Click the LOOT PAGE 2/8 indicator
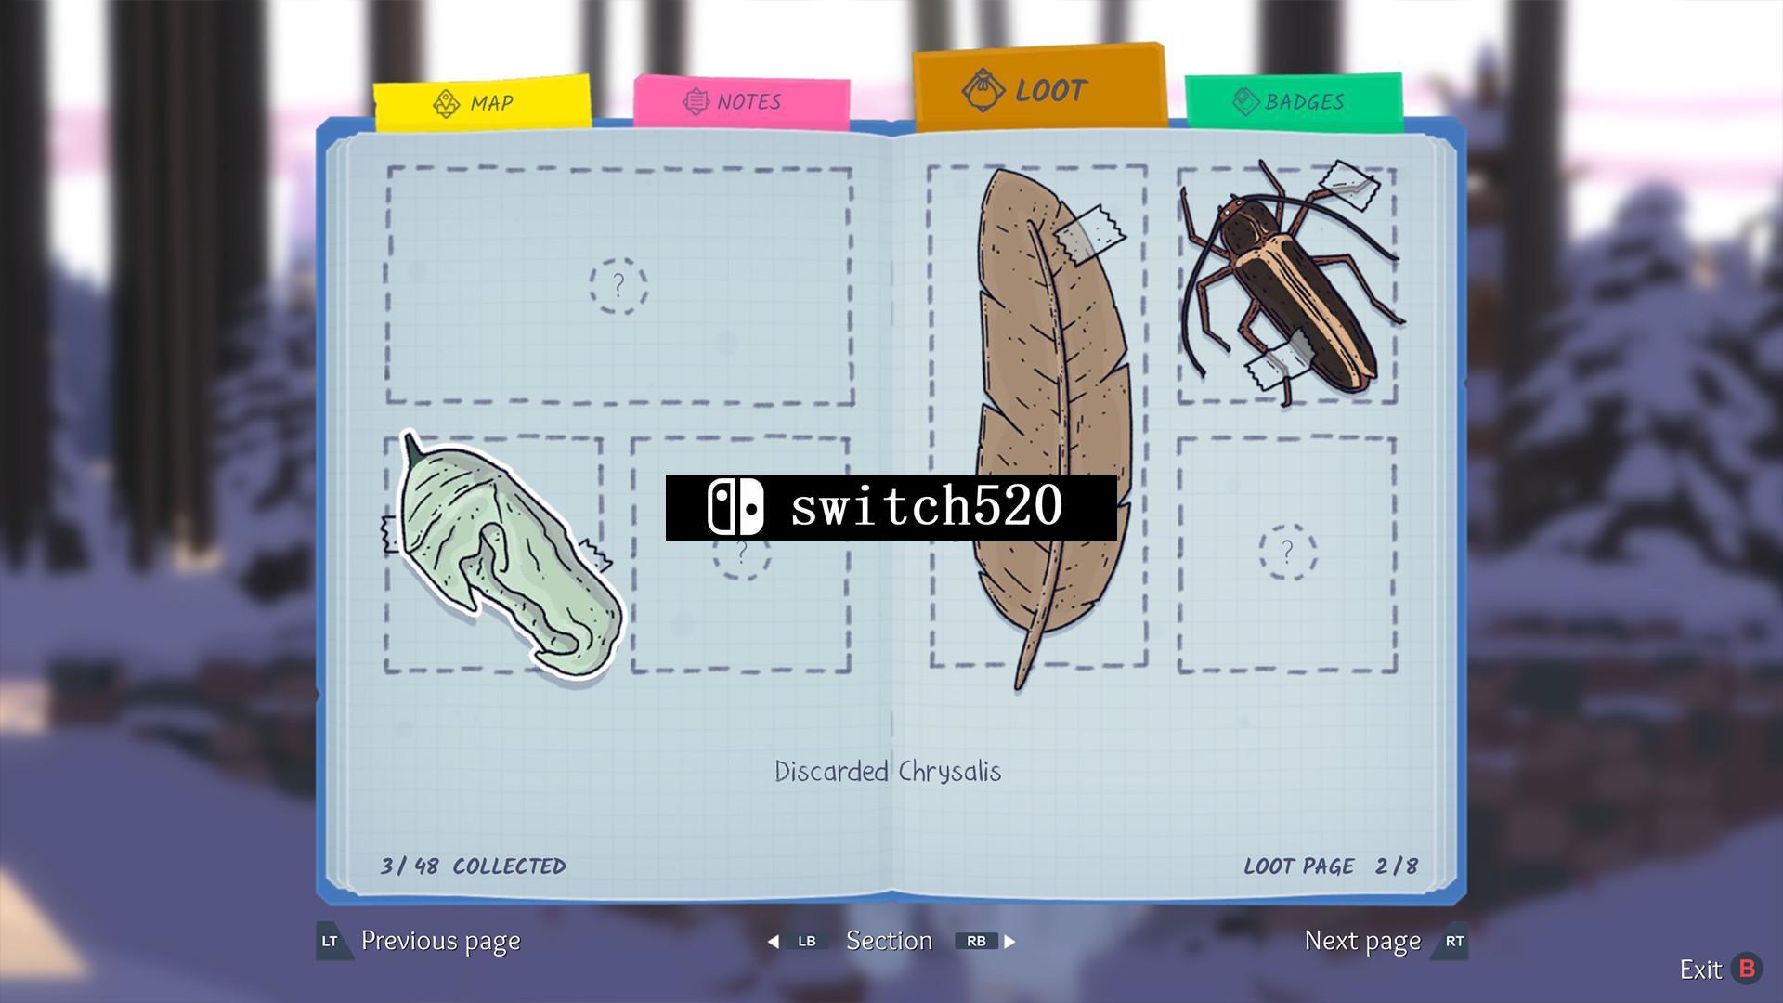 click(x=1331, y=866)
